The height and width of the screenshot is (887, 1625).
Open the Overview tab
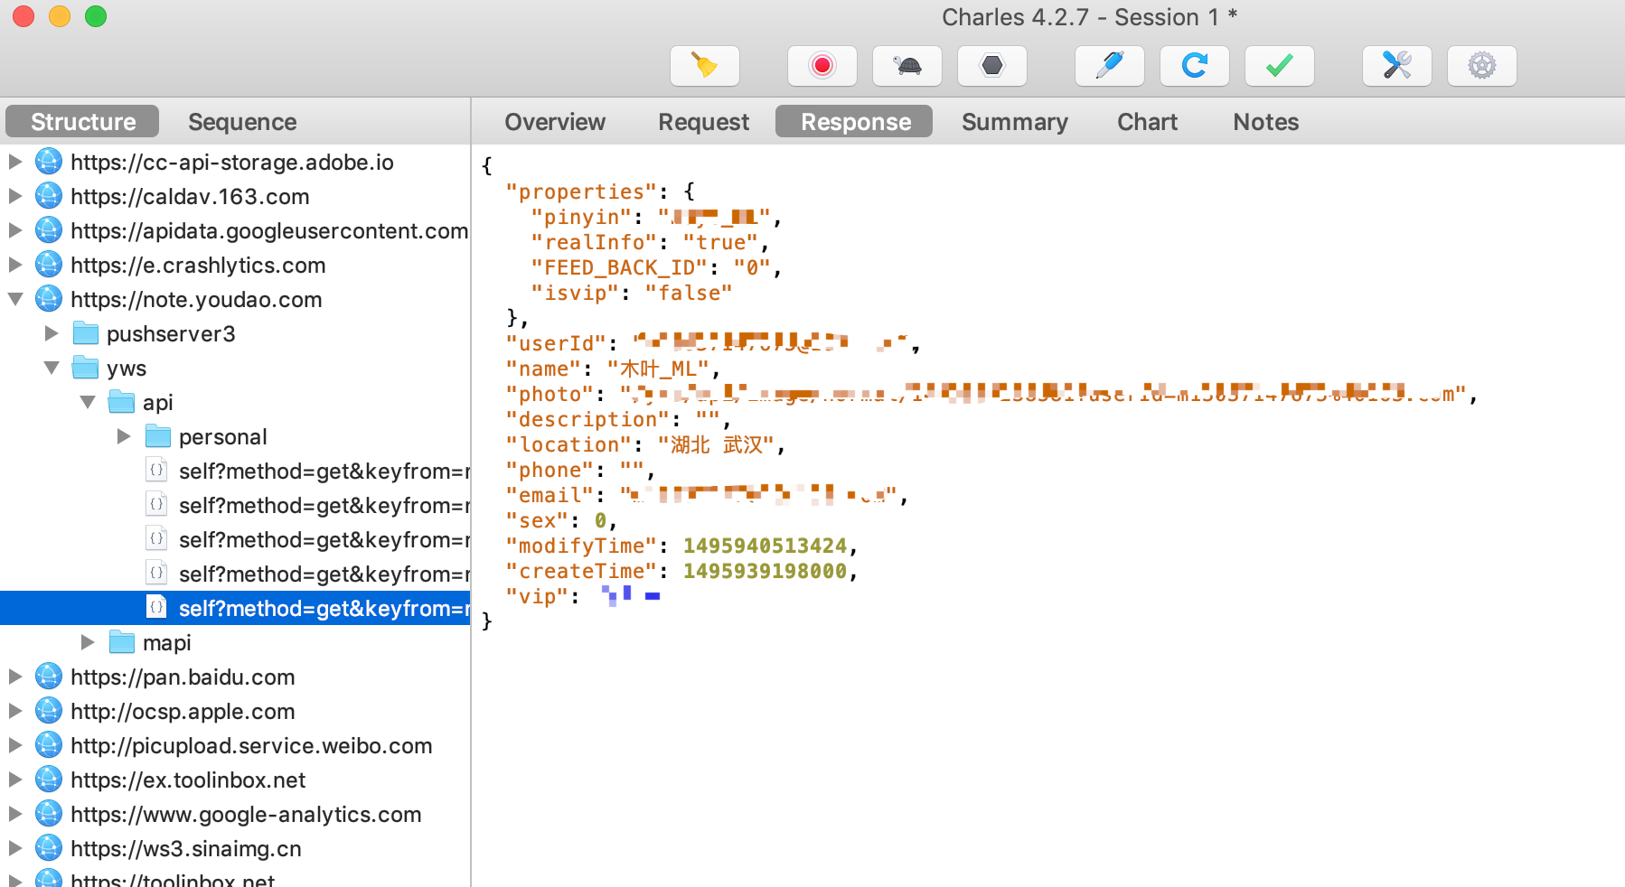tap(555, 121)
